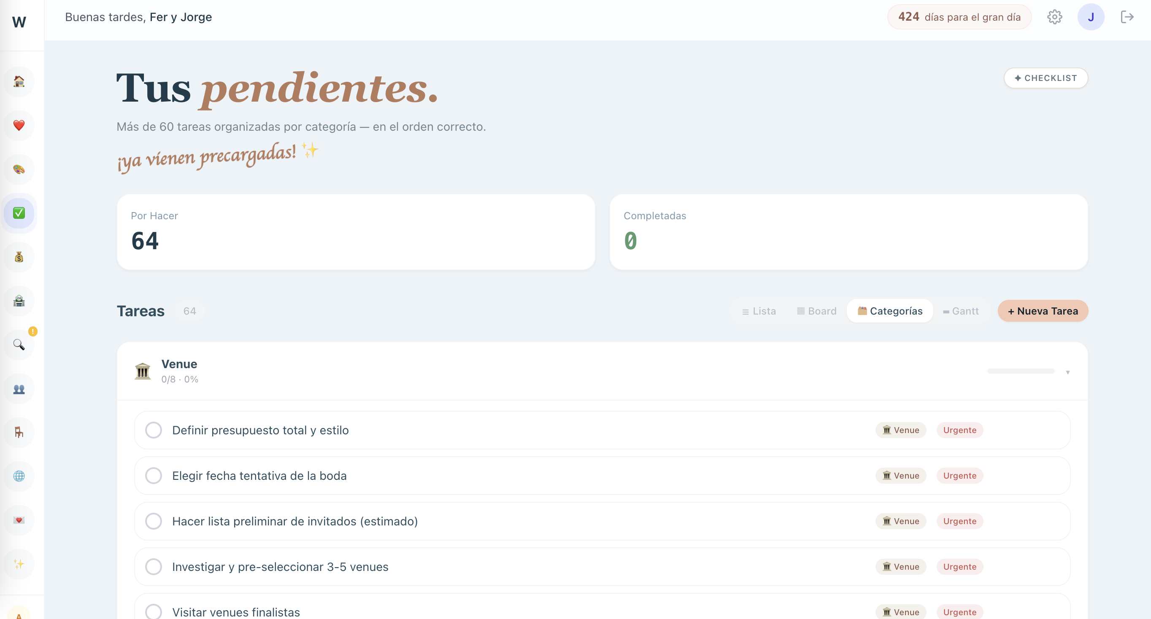Click the Tareas 64 count badge
Screen dimensions: 1151x619
[x=189, y=311]
